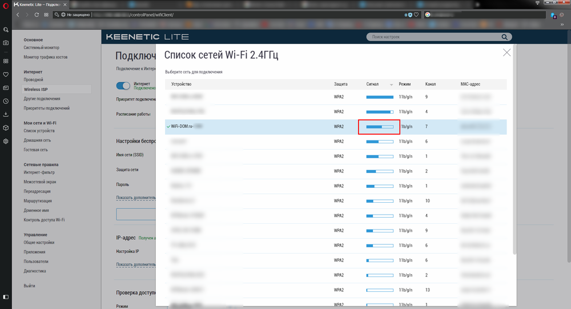Reload the Keenetic page

click(37, 15)
